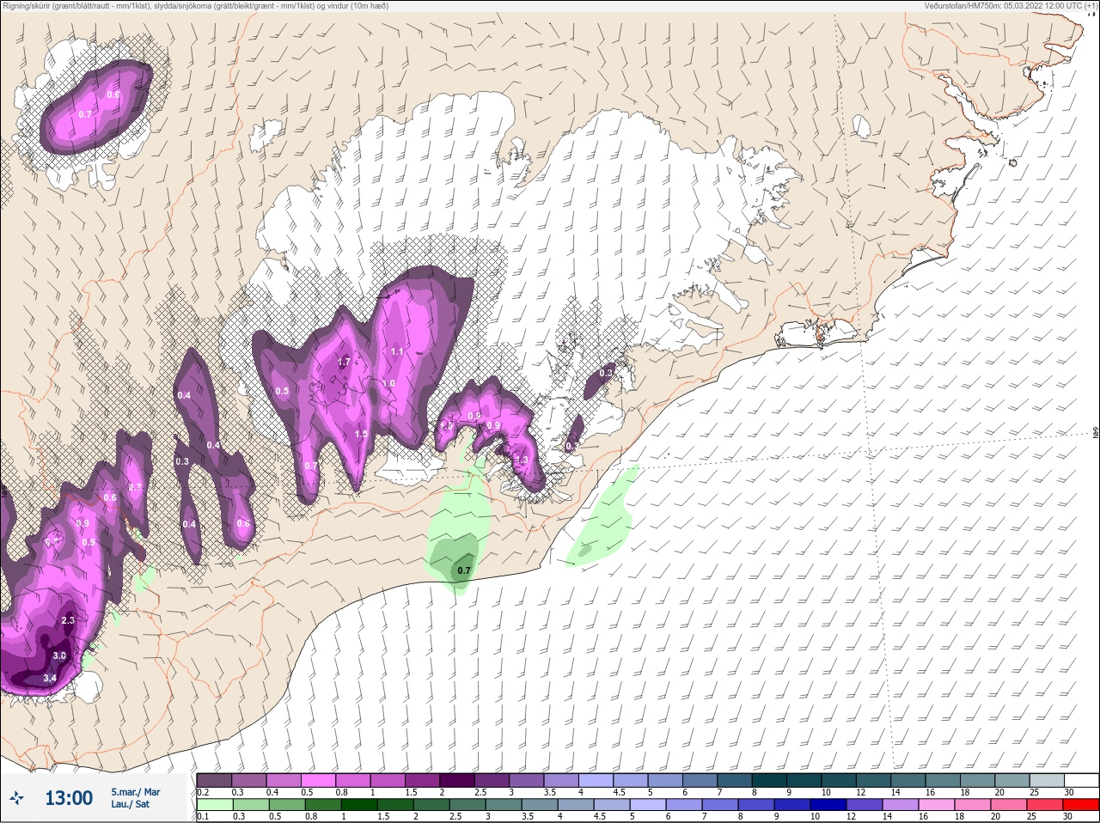The height and width of the screenshot is (823, 1100).
Task: Click the 1.7 precipitation value on the map
Action: pos(344,362)
